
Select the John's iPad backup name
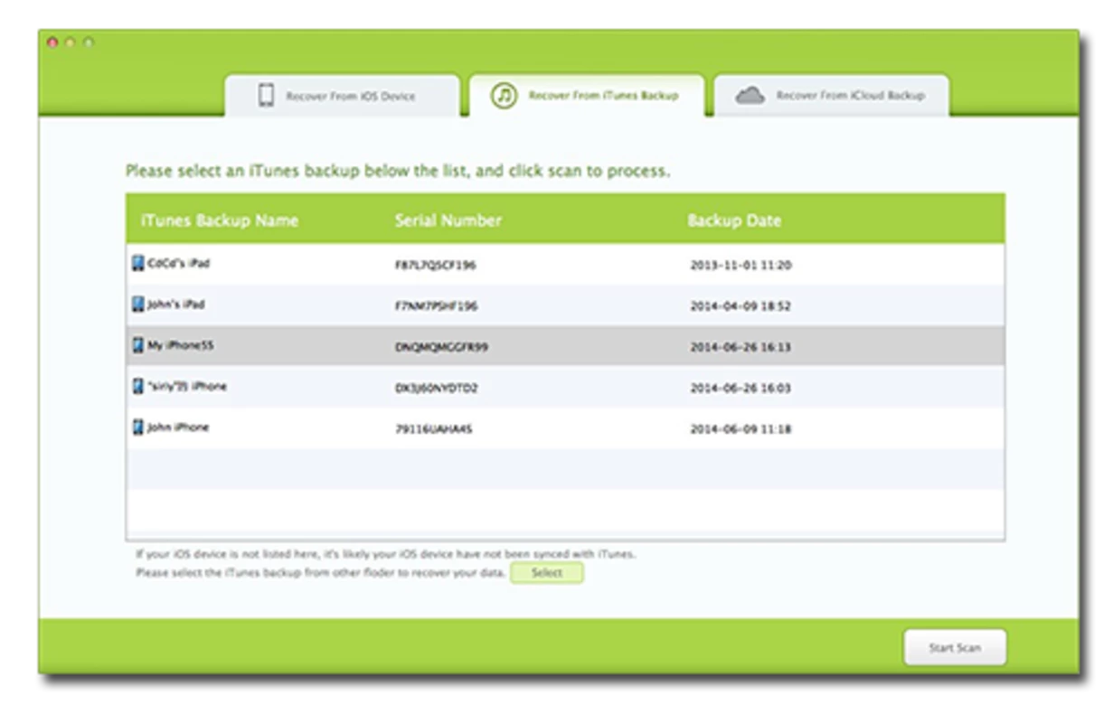click(x=176, y=305)
